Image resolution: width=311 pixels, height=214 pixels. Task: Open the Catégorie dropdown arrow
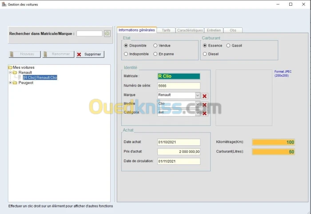[x=198, y=113]
